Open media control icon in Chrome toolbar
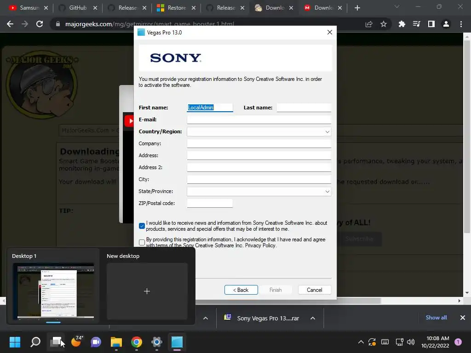The width and height of the screenshot is (471, 353). (417, 24)
